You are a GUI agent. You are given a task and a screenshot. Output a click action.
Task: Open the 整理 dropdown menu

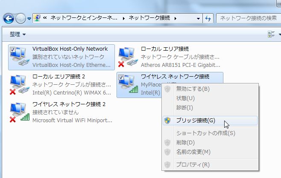(18, 34)
